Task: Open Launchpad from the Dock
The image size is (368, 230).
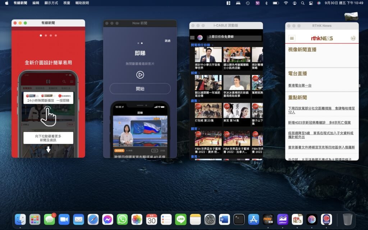Action: pyautogui.click(x=35, y=220)
